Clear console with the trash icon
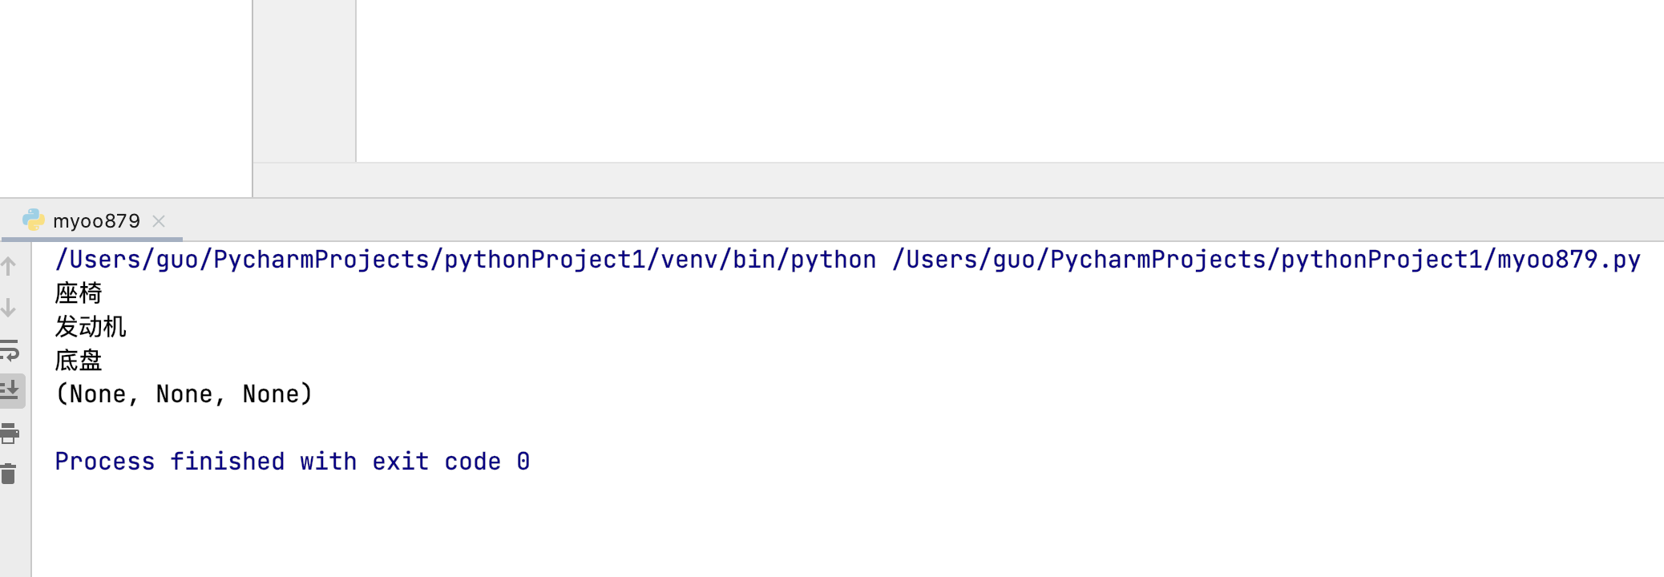 pos(9,474)
